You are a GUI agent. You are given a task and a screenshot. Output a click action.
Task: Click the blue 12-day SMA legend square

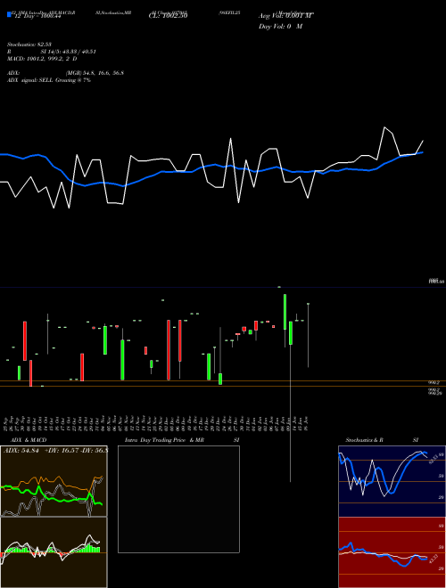tap(9, 14)
